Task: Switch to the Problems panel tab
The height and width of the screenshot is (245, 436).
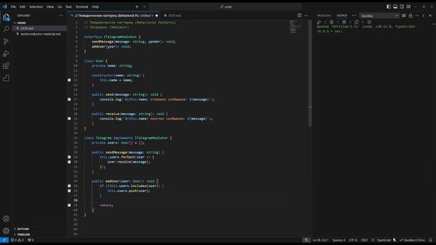Action: (x=324, y=16)
